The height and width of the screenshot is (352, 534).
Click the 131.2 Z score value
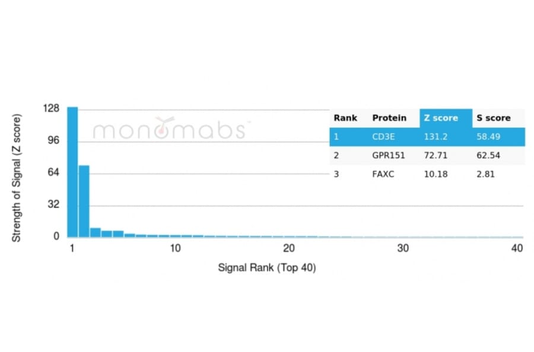(435, 136)
